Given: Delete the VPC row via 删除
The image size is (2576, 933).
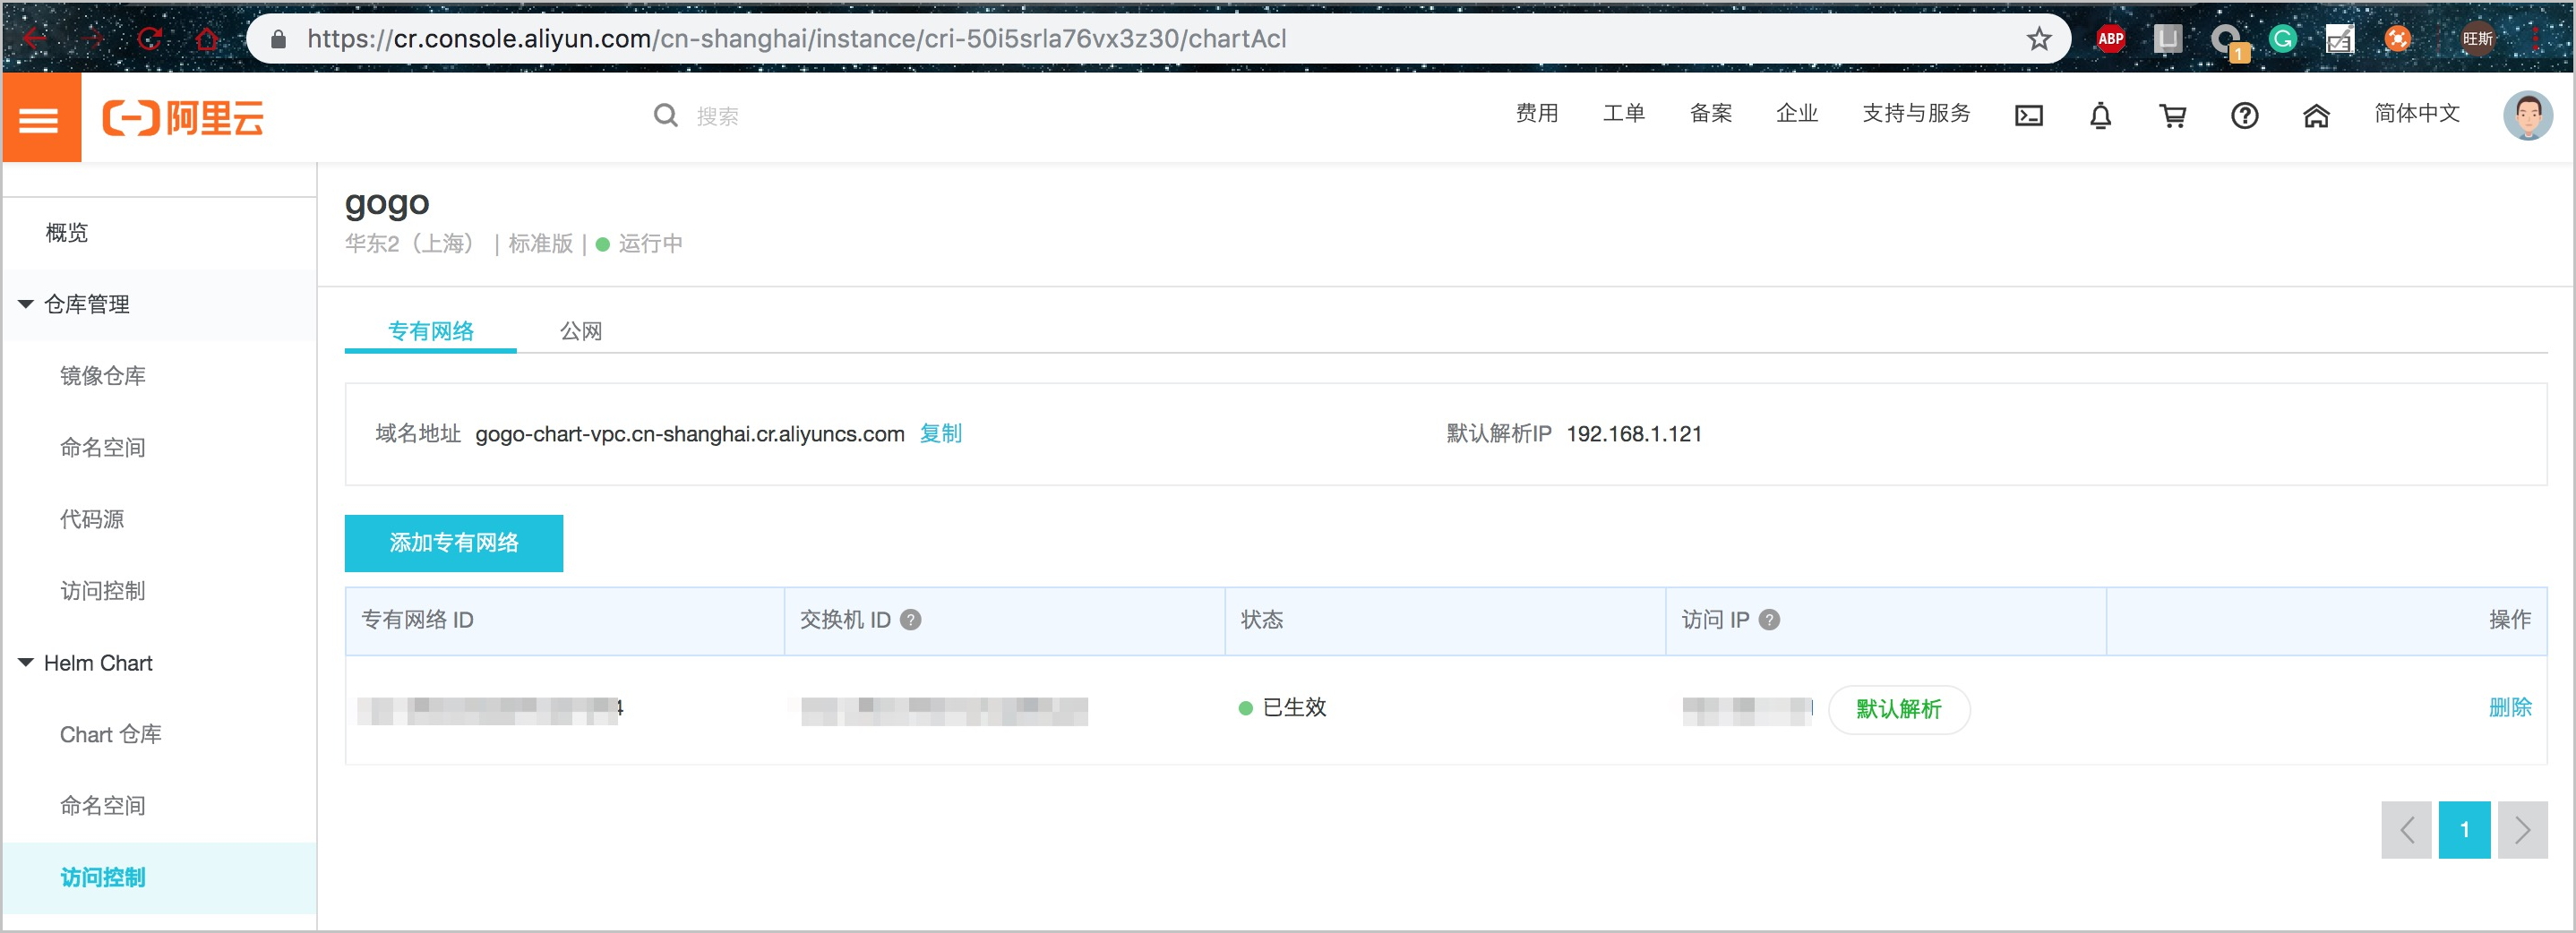Looking at the screenshot, I should pos(2510,707).
